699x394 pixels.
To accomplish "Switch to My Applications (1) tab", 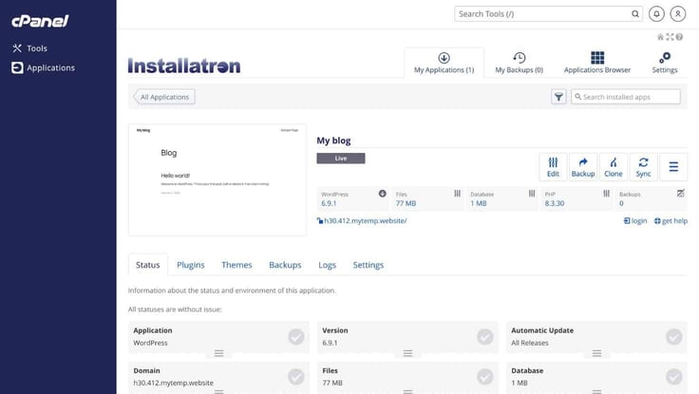I will pyautogui.click(x=444, y=63).
